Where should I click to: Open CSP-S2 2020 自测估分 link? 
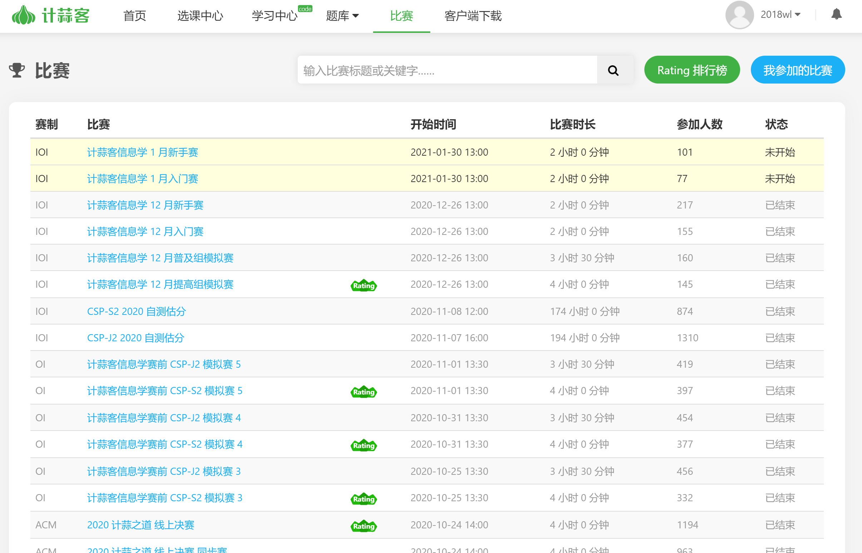point(137,311)
